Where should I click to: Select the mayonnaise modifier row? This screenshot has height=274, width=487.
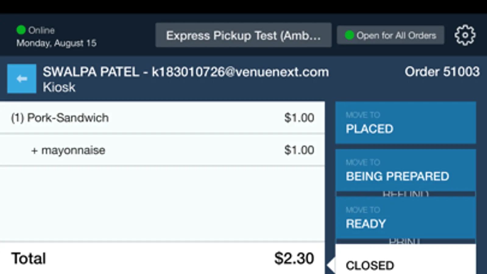click(x=73, y=150)
